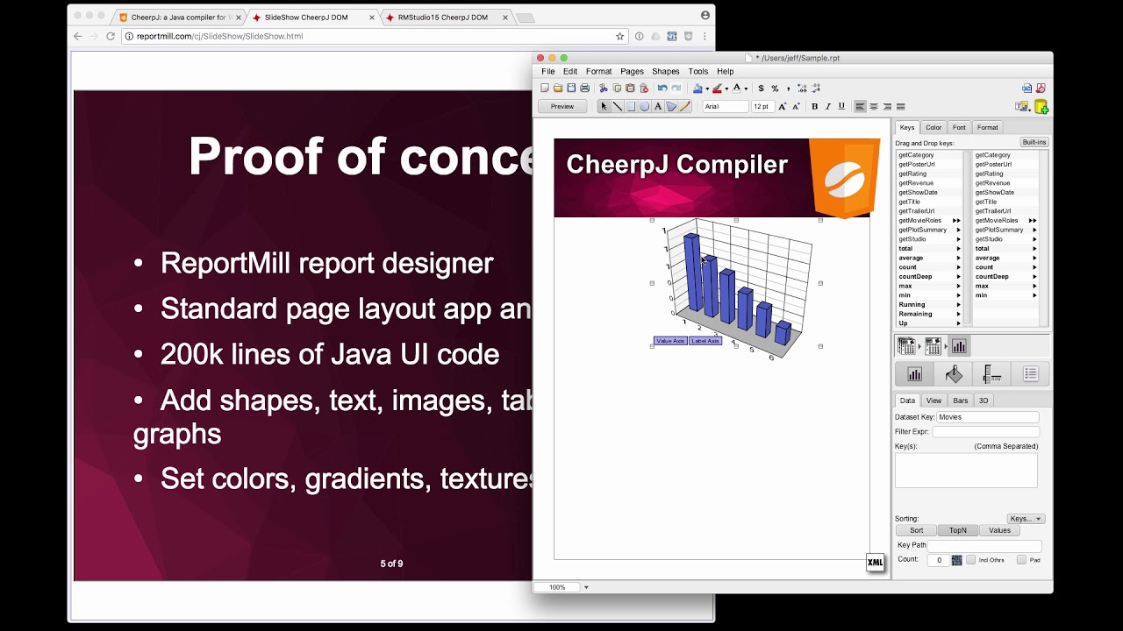
Task: Click the Copy icon
Action: click(617, 89)
